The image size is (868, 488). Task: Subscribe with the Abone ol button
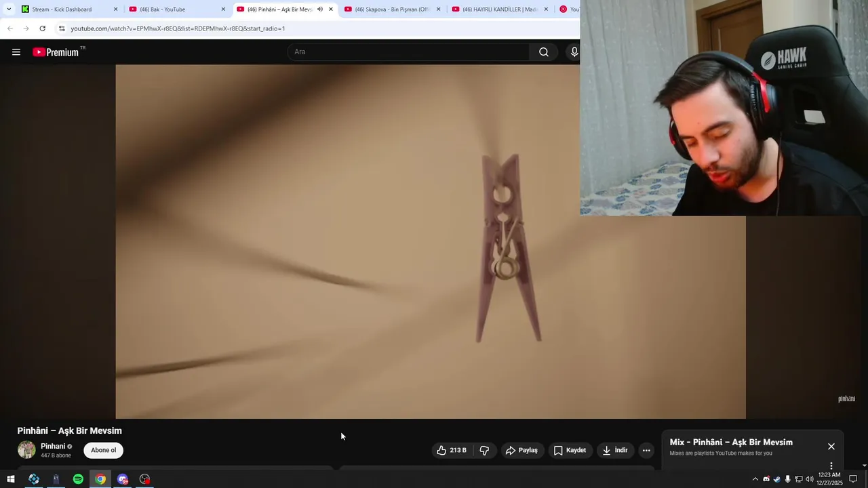(103, 450)
